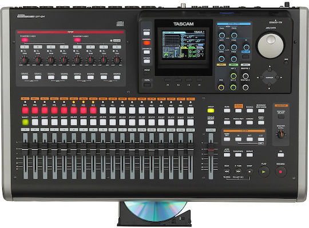Push the F FWD fast-forward button

point(238,172)
